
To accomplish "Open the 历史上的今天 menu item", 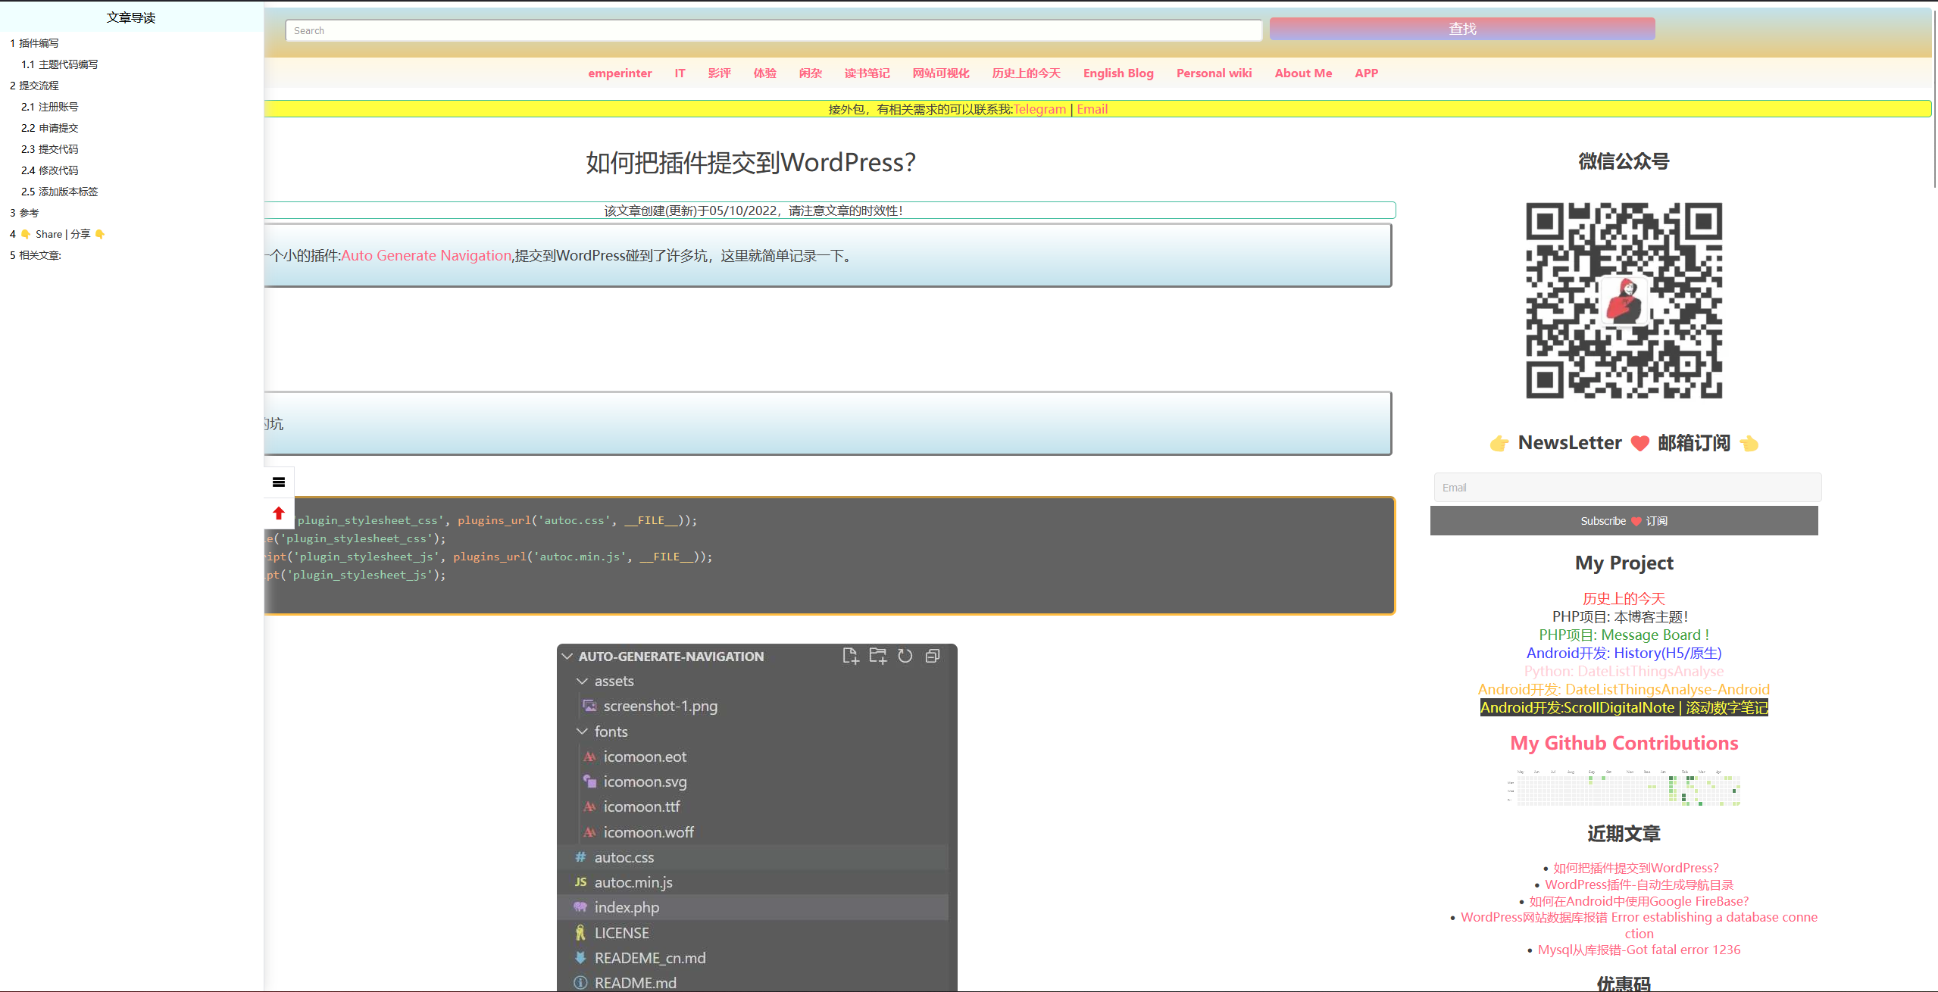I will pos(1026,73).
